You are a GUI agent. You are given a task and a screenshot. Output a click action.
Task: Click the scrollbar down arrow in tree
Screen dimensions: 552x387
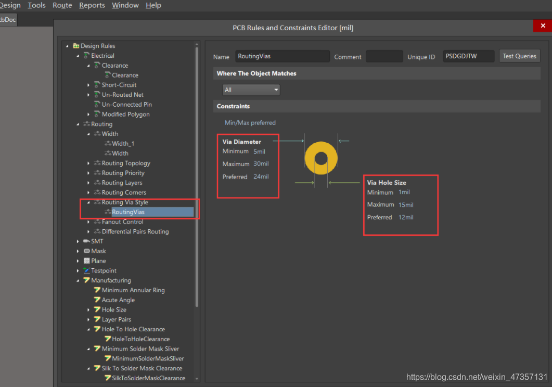197,379
